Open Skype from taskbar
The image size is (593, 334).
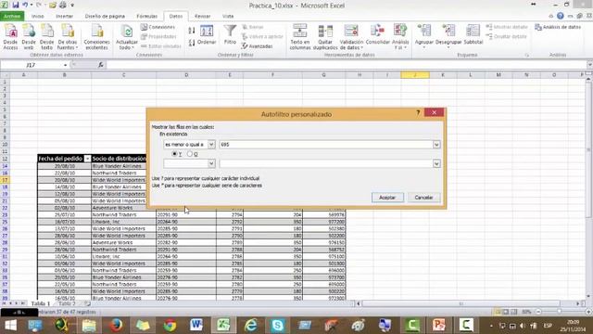click(x=277, y=326)
